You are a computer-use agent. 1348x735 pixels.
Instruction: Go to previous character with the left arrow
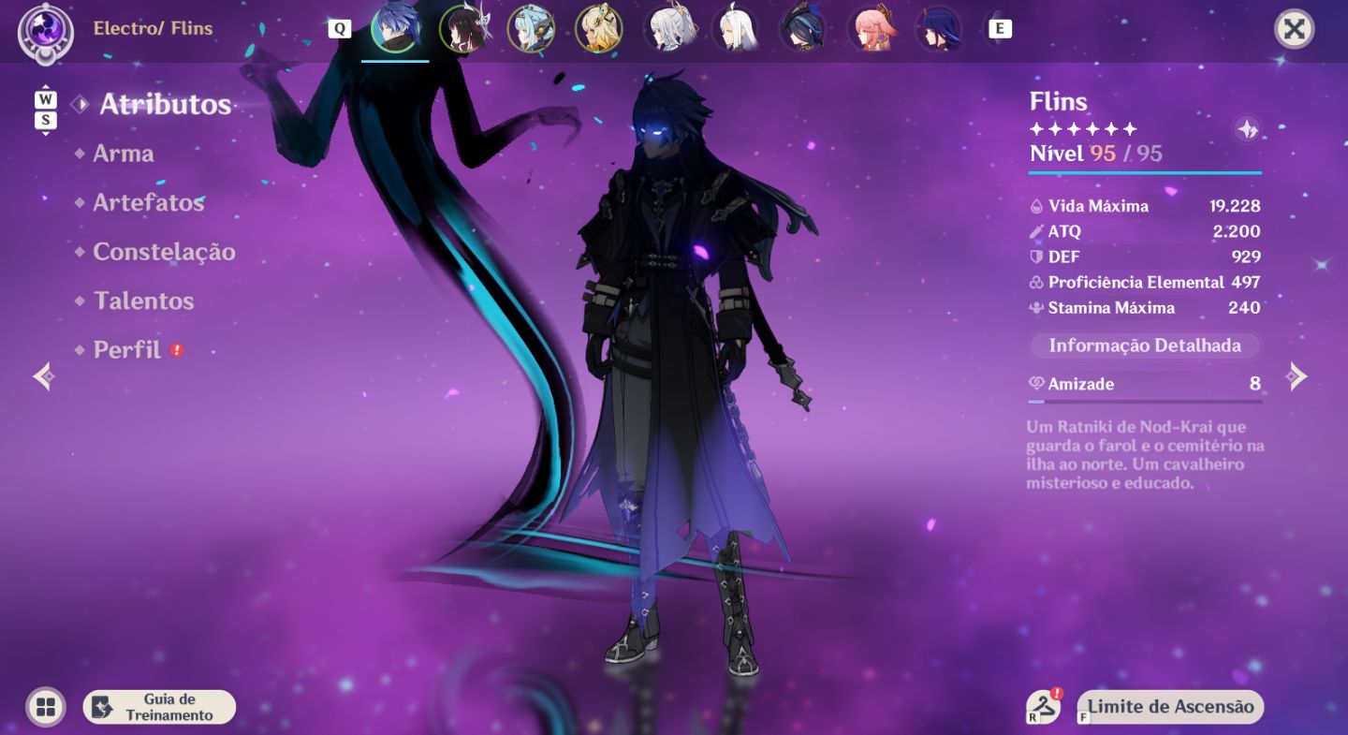[x=44, y=376]
